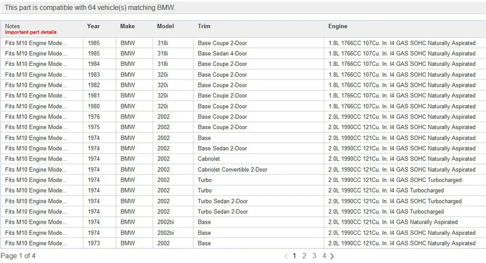Click the previous page left chevron arrow

click(286, 256)
